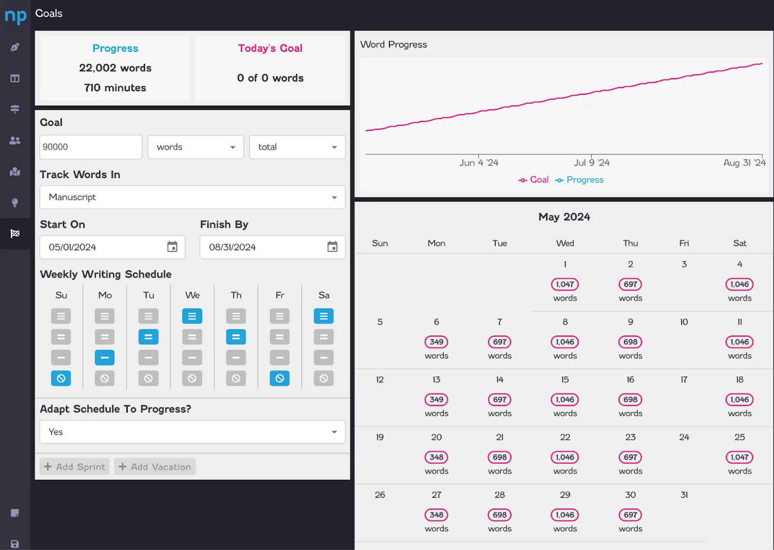Click the 90000 goal input field

tap(91, 147)
